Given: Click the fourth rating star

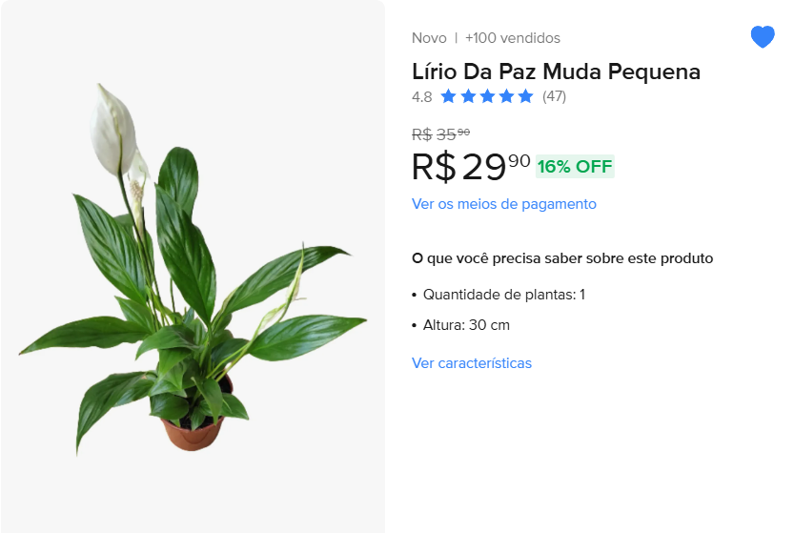Looking at the screenshot, I should tap(506, 96).
